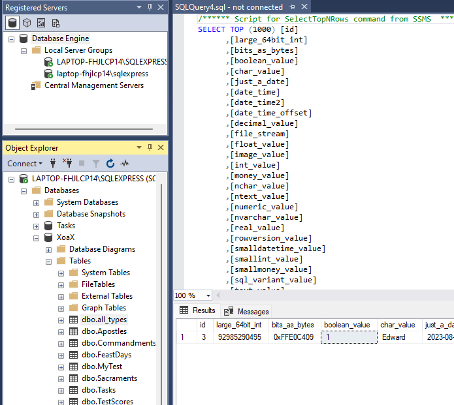Expand the dbo.Apostles table
Viewport: 454px width, 405px height.
(61, 333)
